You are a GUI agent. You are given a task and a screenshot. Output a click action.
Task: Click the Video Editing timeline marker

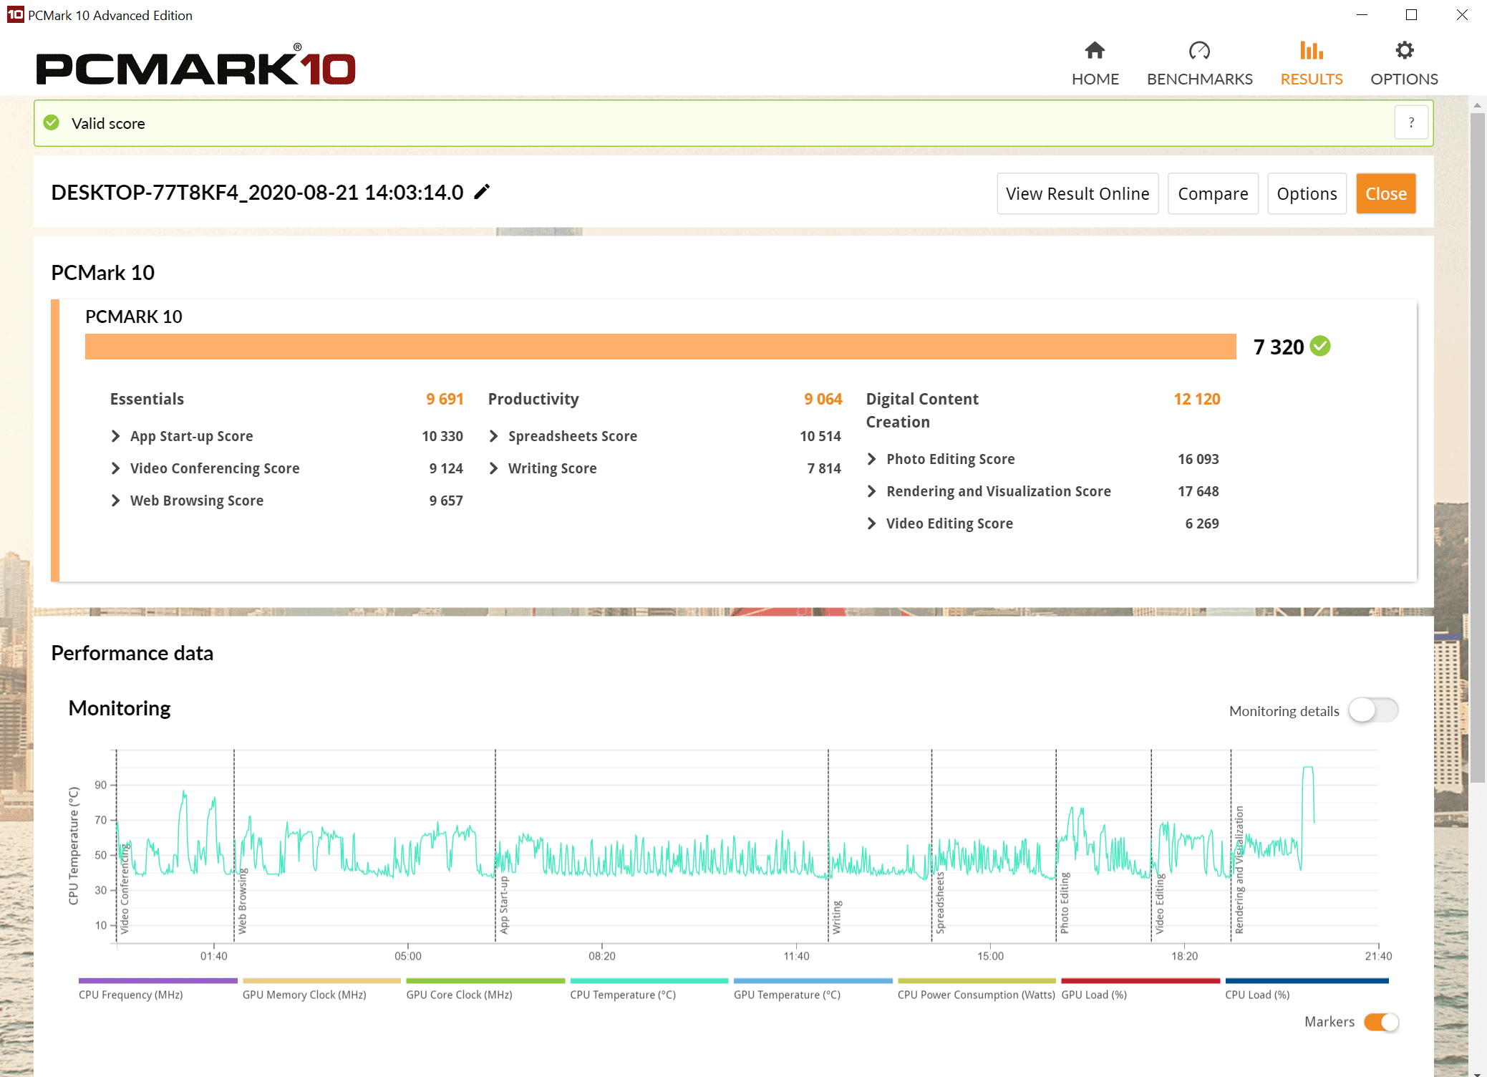coord(1159,904)
